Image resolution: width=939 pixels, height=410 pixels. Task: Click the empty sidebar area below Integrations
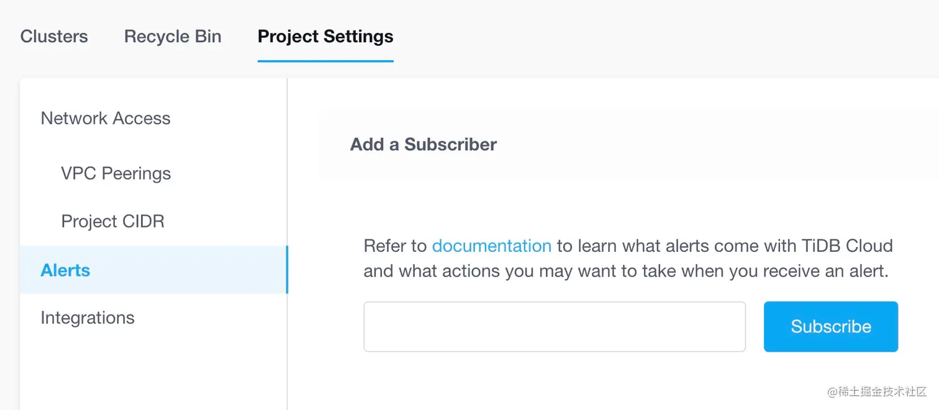tap(153, 372)
